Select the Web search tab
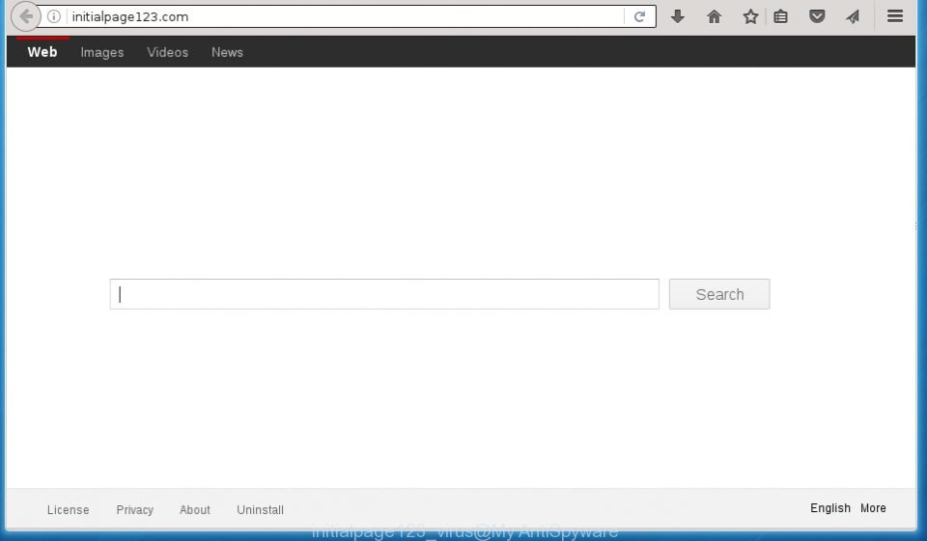The image size is (927, 541). point(42,52)
